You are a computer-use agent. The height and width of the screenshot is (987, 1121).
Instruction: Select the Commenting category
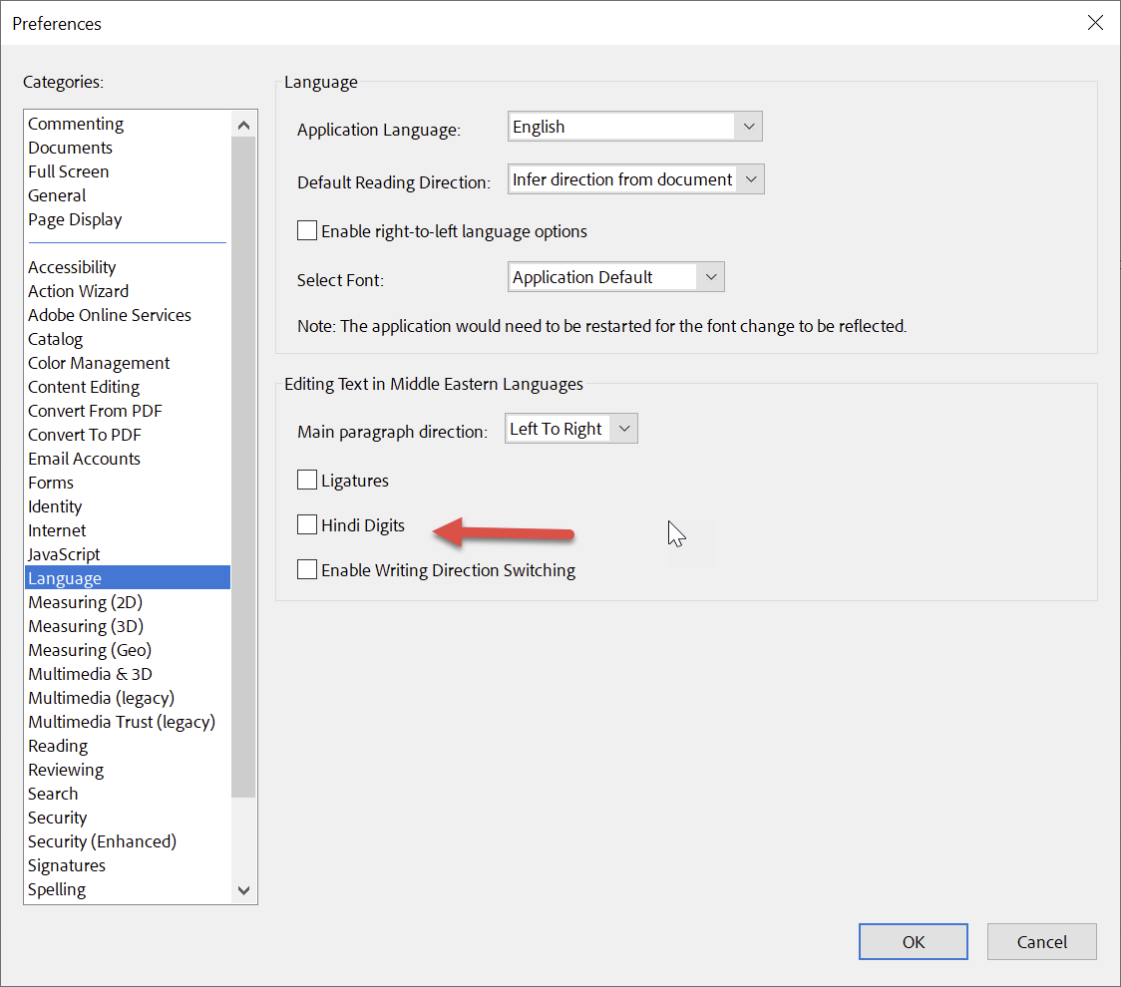76,124
